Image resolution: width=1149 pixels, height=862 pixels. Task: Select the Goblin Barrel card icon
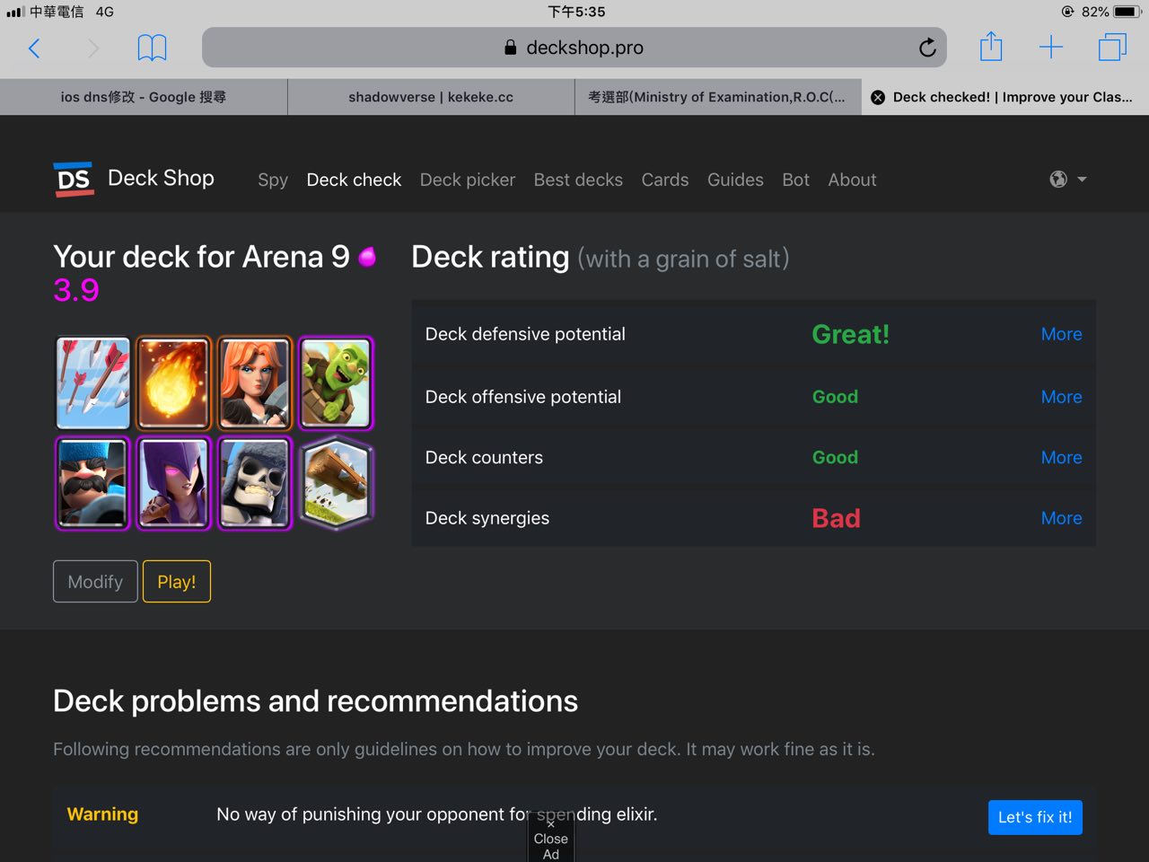336,383
